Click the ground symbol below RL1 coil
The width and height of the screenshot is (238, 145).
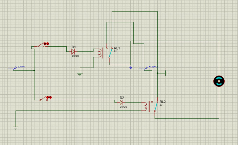click(80, 74)
